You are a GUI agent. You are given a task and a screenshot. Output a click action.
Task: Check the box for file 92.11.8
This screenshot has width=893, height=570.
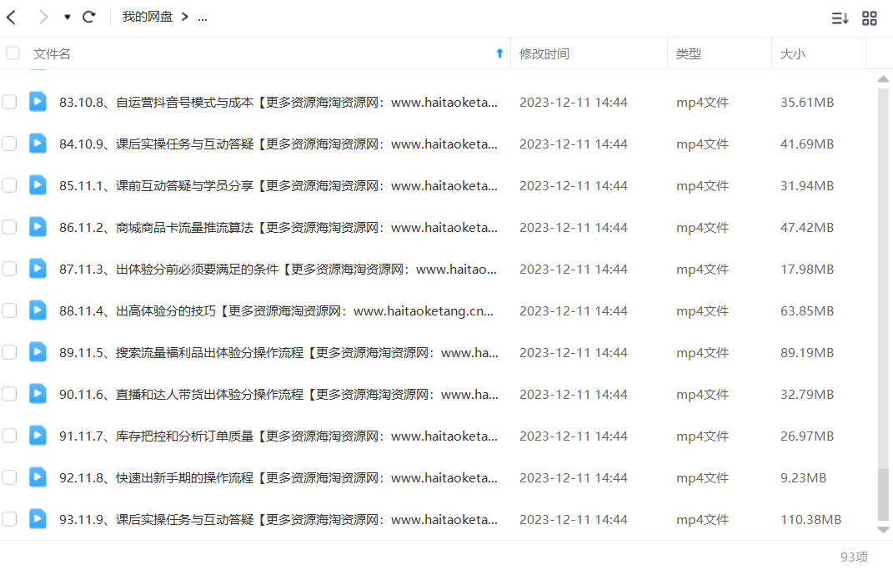(x=9, y=477)
